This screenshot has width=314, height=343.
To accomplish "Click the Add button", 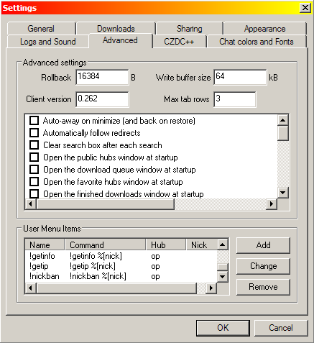I will [x=263, y=245].
